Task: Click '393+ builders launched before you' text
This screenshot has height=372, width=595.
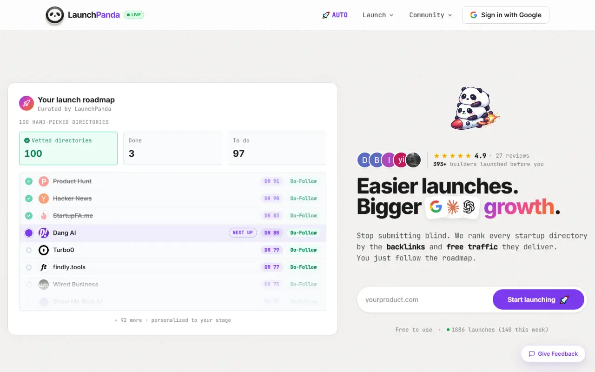Action: (x=488, y=164)
